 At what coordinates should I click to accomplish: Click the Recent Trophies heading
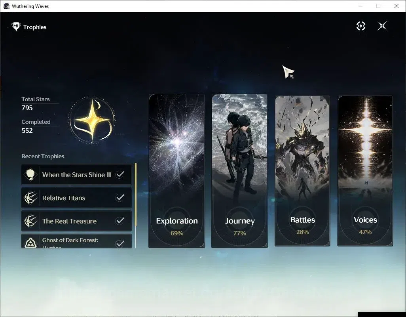(43, 156)
